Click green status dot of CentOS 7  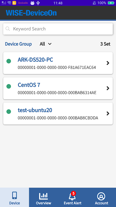click(x=9, y=86)
